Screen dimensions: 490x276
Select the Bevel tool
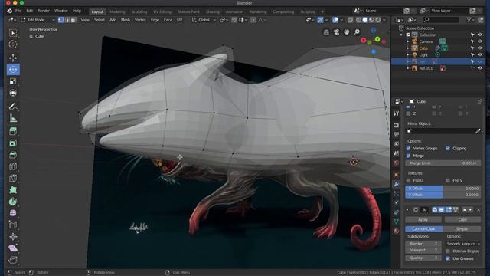[13, 155]
